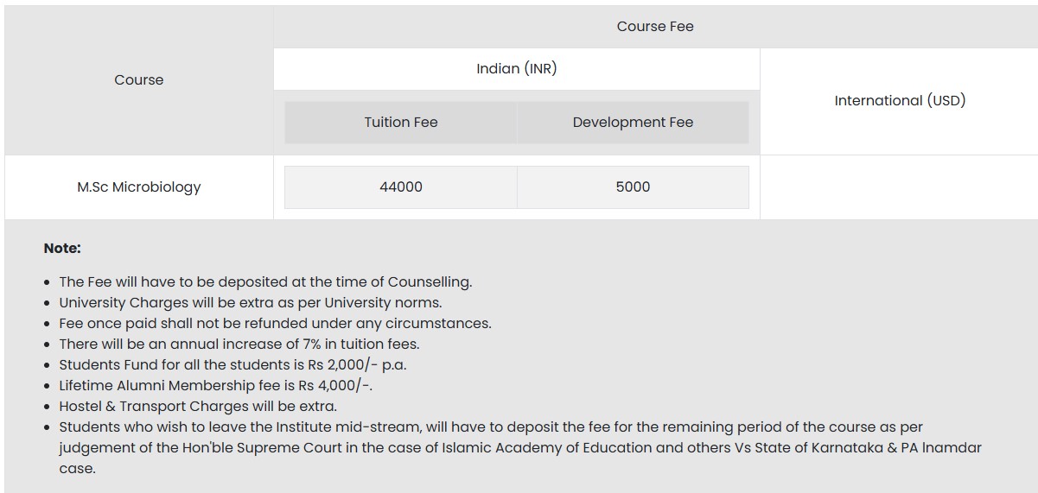Click the "Hostel & Transport Charges" note

[x=198, y=407]
